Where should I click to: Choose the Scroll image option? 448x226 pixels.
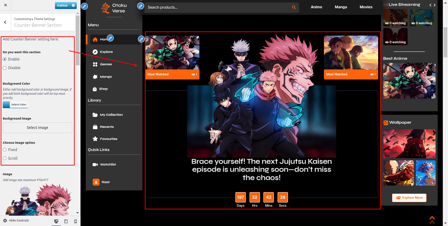(5, 159)
